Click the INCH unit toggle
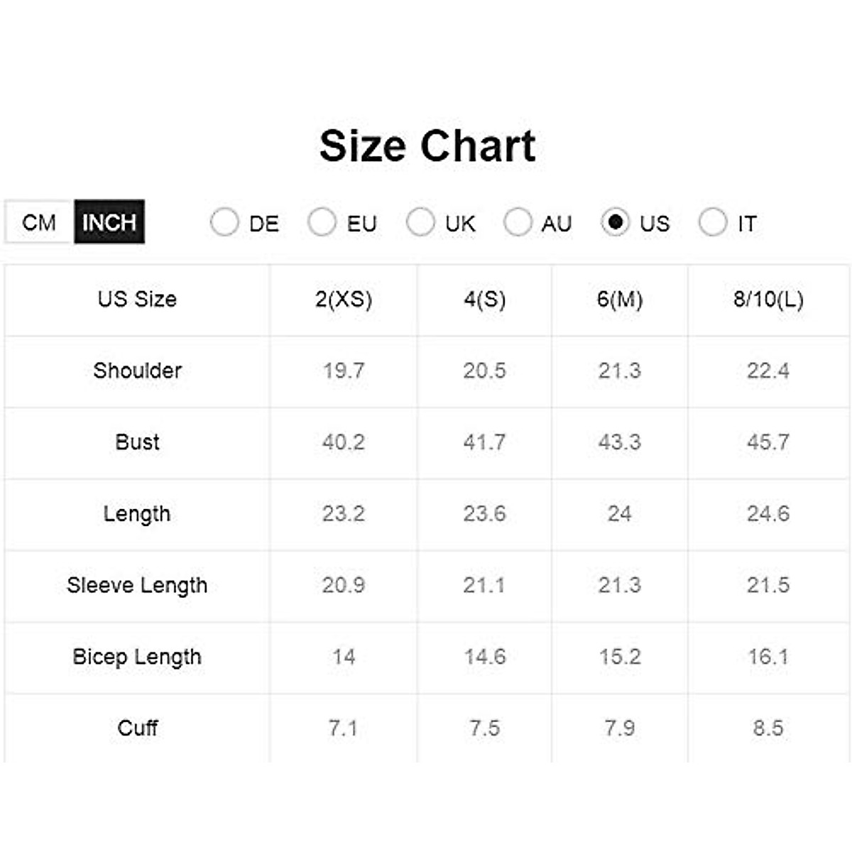The height and width of the screenshot is (852, 852). click(109, 222)
